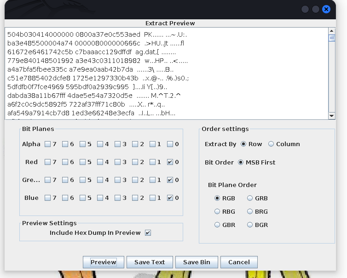347x278 pixels.
Task: Click the hex line starting afa549a7914cb7d8
Action: 91,113
